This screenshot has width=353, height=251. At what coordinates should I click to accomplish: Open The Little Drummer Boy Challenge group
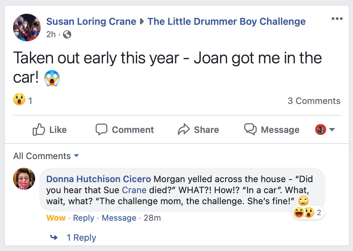point(226,22)
